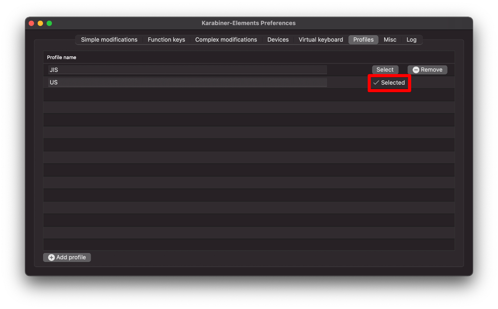This screenshot has height=309, width=498.
Task: Click the Selected label for US profile
Action: pos(389,83)
